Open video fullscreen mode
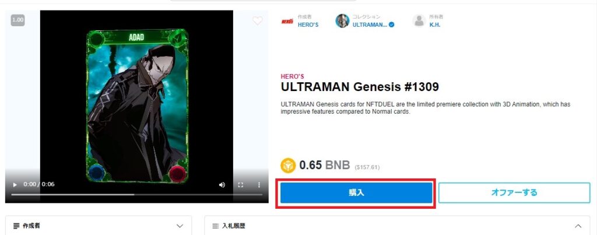597x235 pixels. (x=241, y=185)
